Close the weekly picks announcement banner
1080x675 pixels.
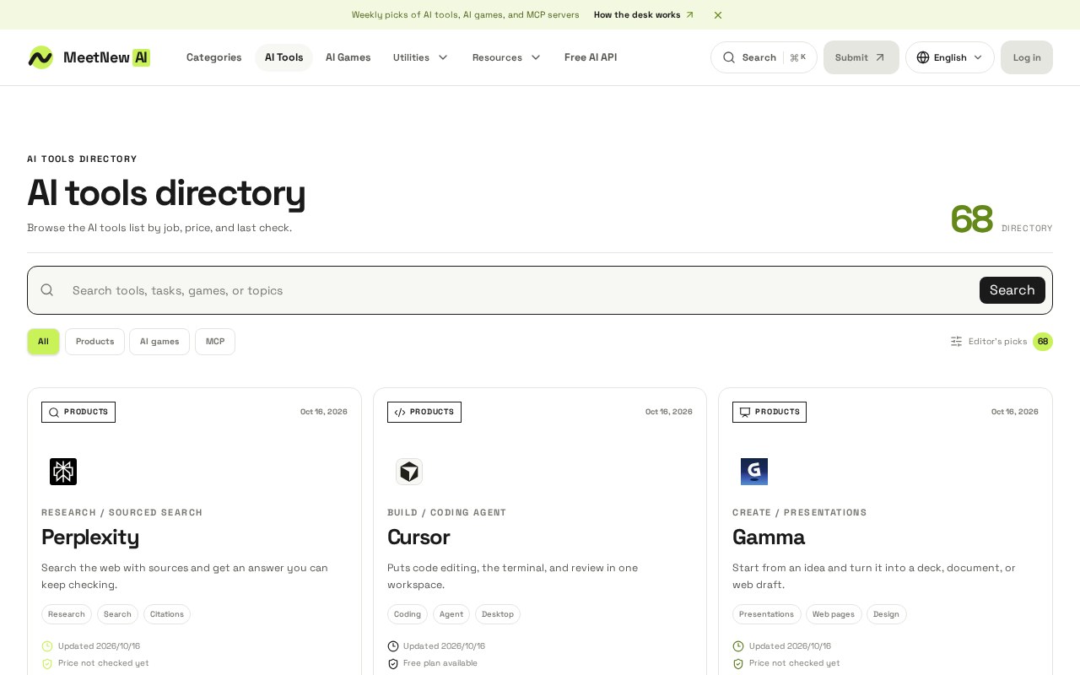718,15
